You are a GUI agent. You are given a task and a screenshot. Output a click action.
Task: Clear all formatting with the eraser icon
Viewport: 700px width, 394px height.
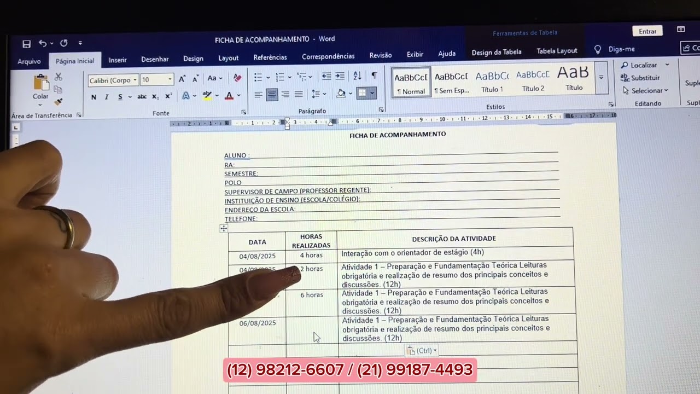(237, 79)
